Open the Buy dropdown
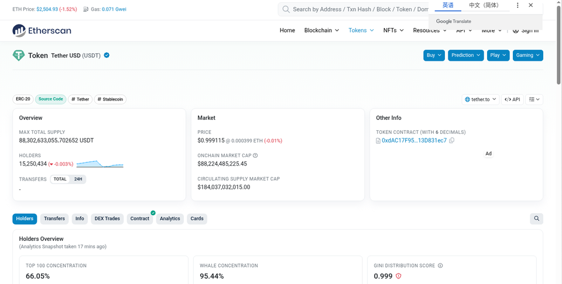 [x=434, y=56]
